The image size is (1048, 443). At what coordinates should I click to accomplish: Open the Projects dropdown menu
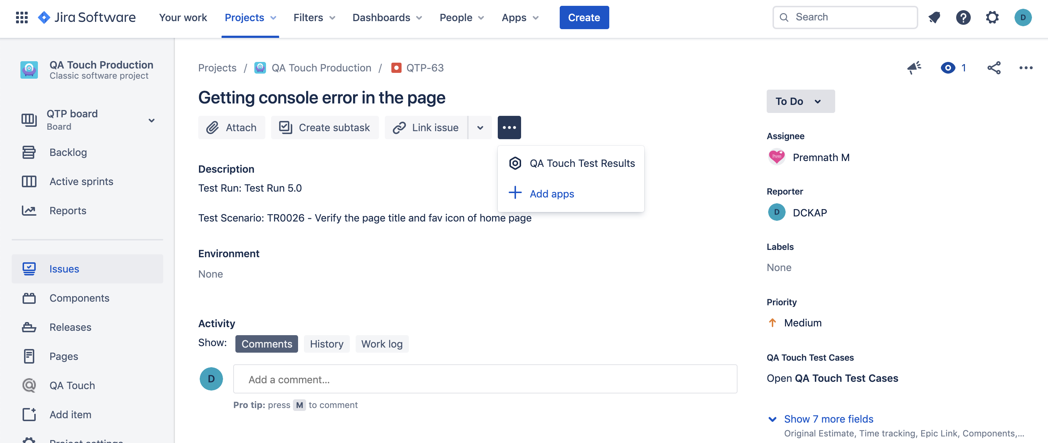pos(250,17)
